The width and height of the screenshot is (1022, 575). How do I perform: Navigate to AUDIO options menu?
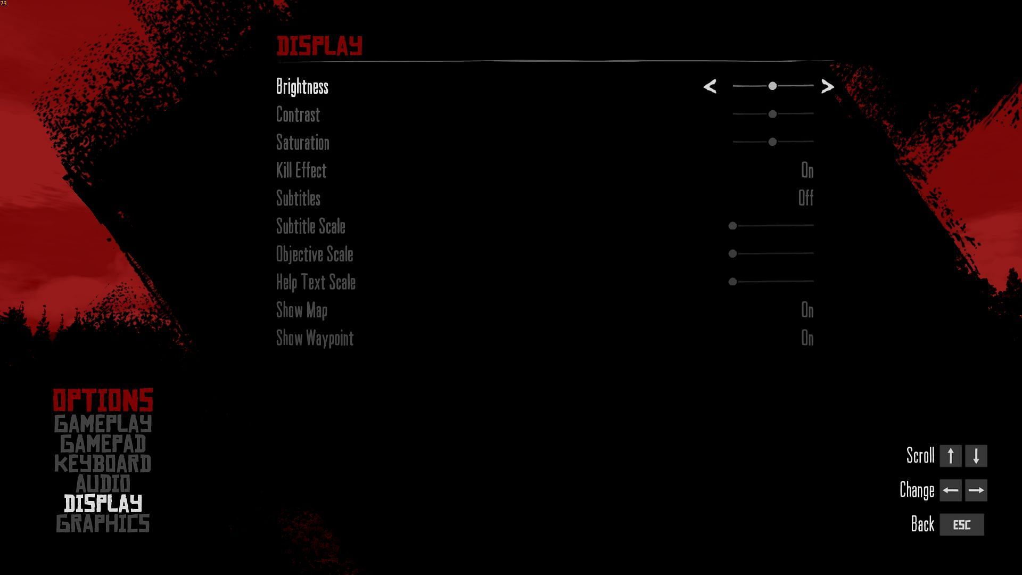point(103,483)
